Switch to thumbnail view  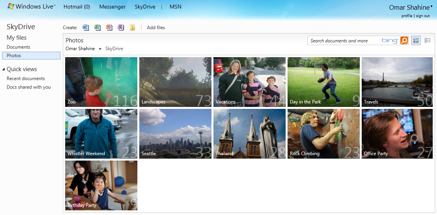416,40
